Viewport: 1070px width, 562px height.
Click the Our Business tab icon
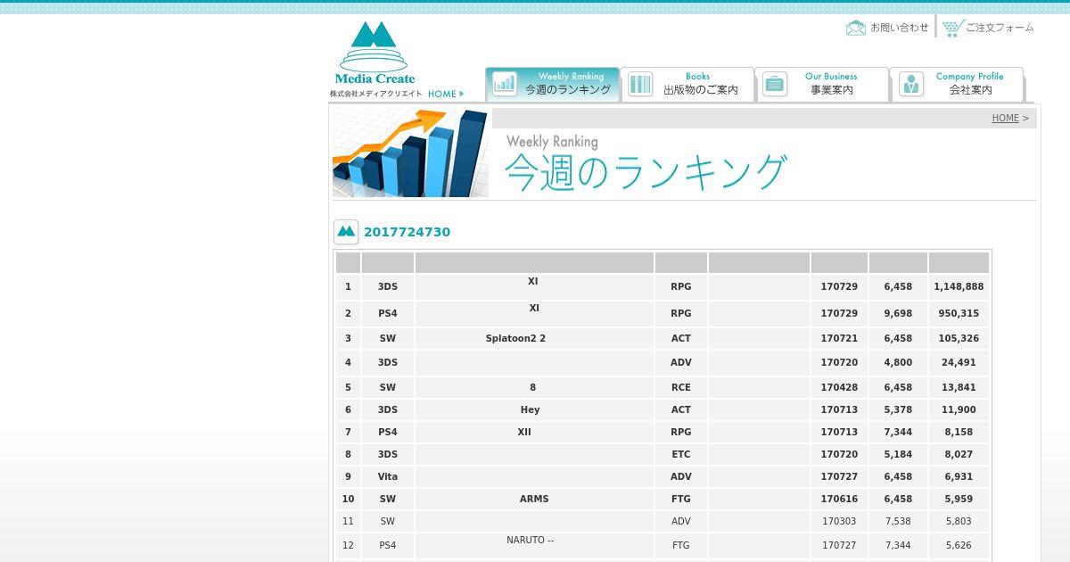(774, 84)
